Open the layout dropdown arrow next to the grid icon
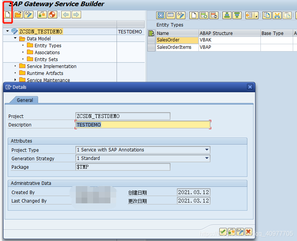This screenshot has width=297, height=241. point(256,16)
